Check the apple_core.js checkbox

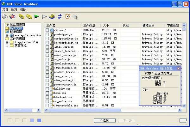(x=47, y=47)
